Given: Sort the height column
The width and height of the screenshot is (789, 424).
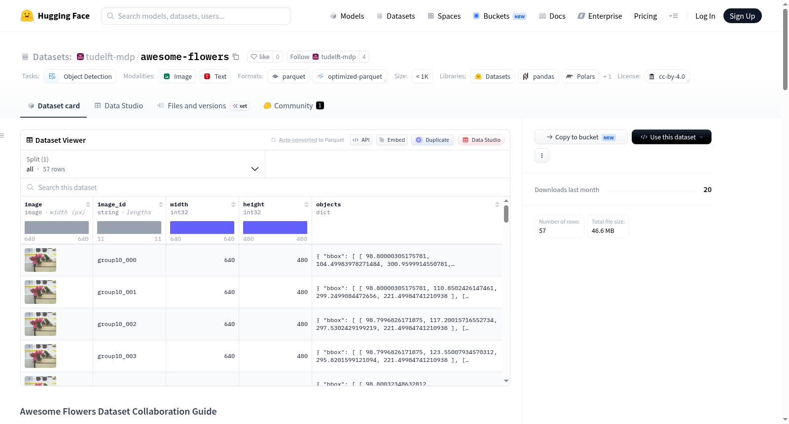Looking at the screenshot, I should point(306,204).
